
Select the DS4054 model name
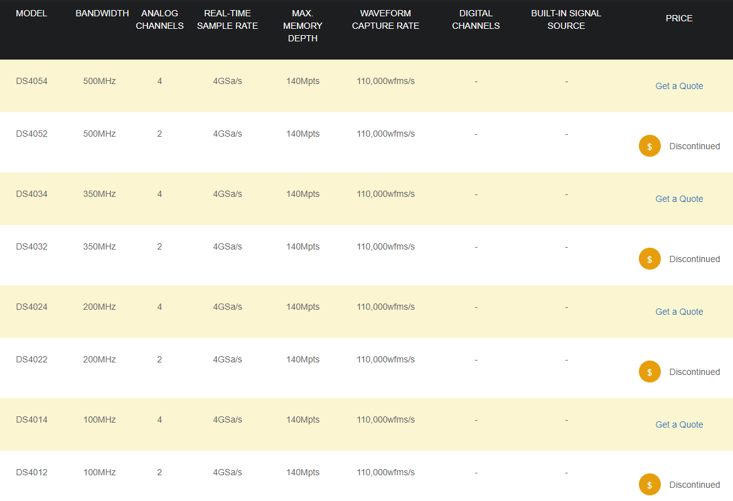(31, 81)
